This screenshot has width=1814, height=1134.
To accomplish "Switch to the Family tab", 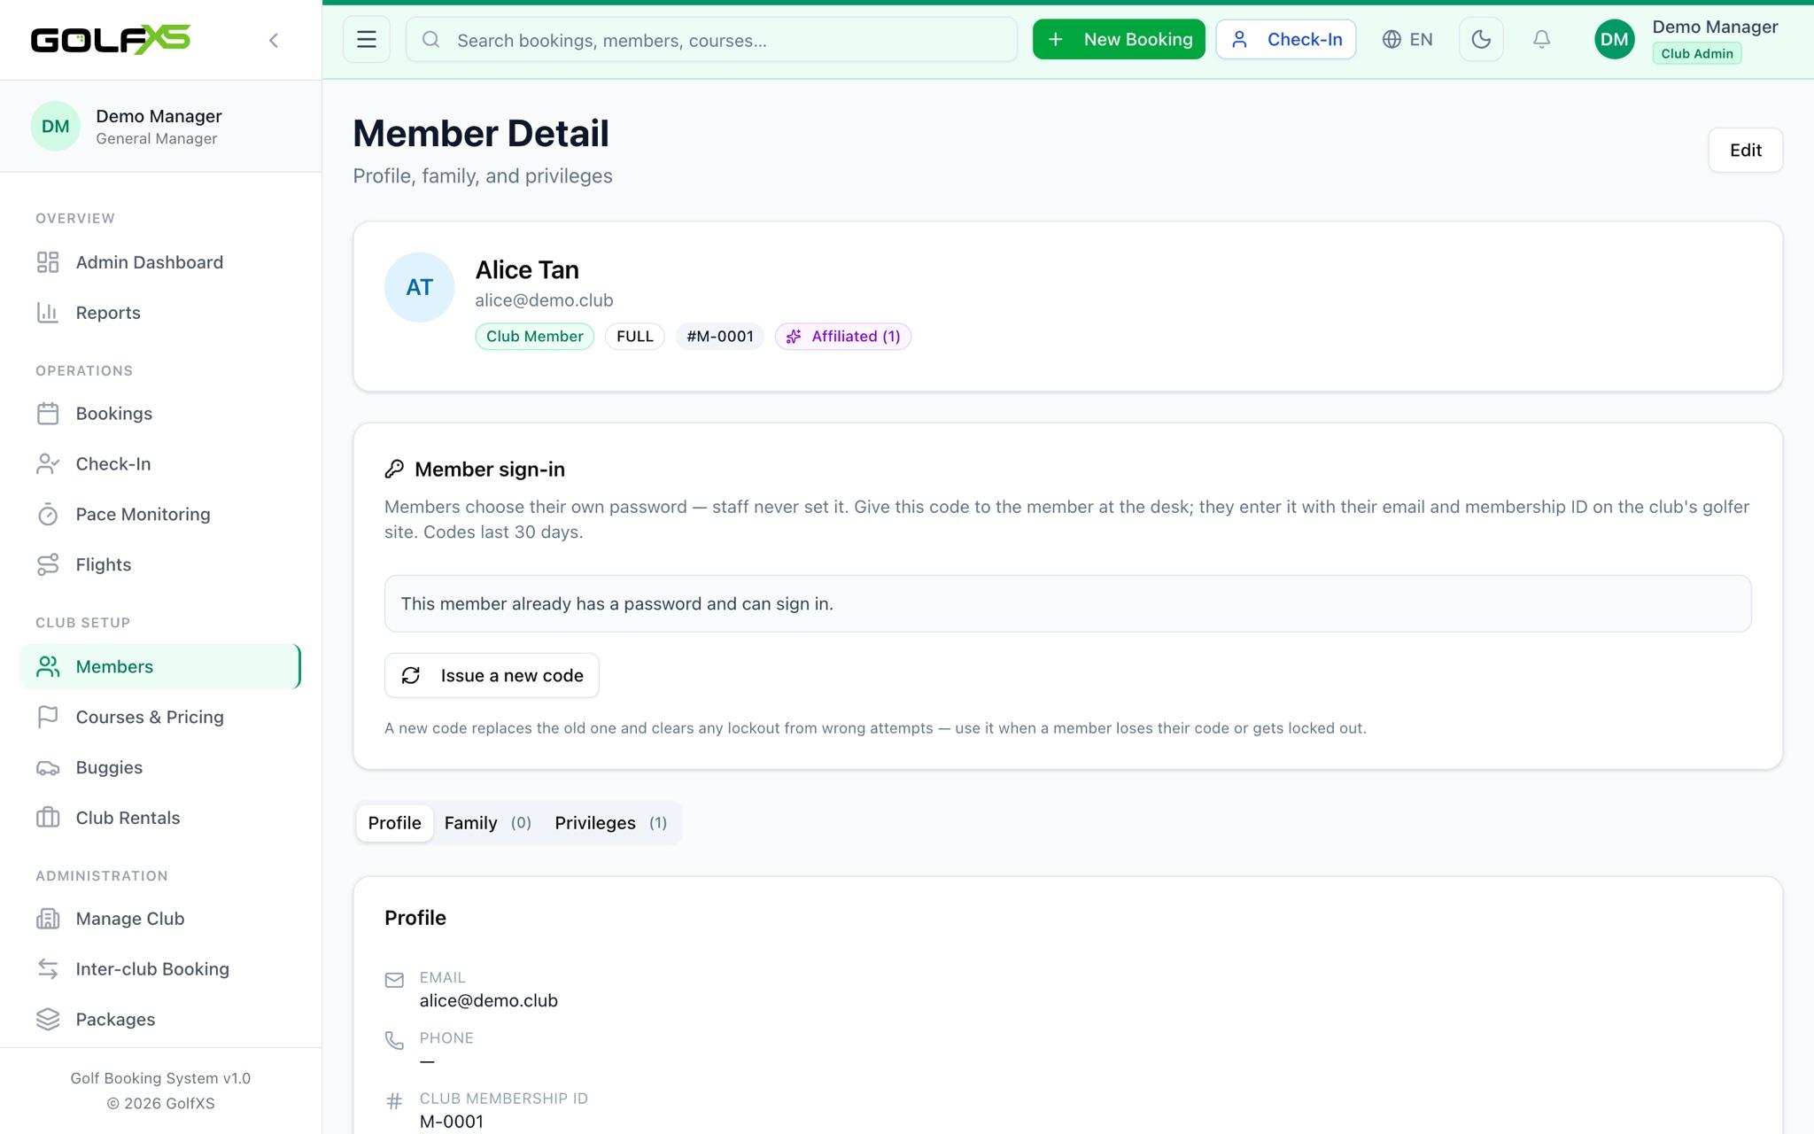I will click(x=487, y=823).
